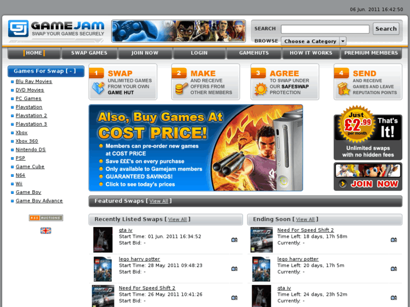Screen dimensions: 410x307
Task: Select the UK flag language icon
Action: pos(46,230)
